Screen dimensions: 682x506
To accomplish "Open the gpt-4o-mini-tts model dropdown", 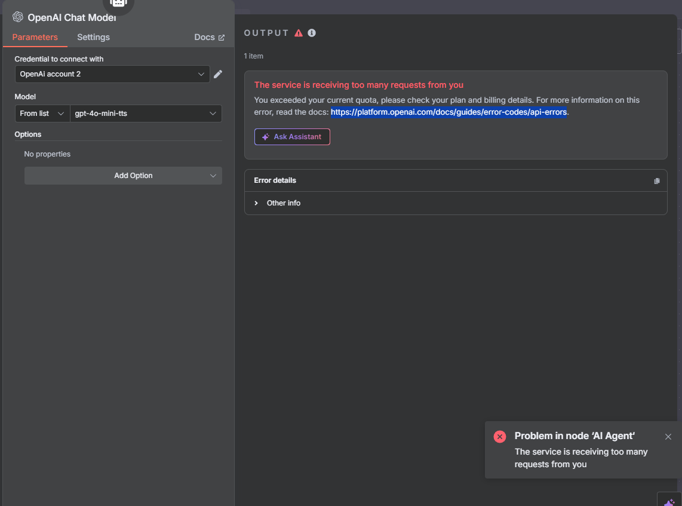I will [x=146, y=114].
